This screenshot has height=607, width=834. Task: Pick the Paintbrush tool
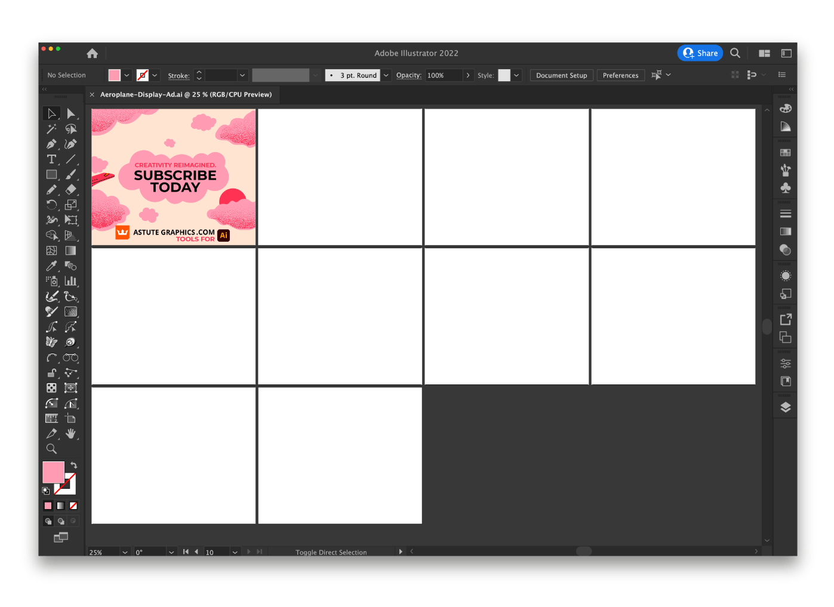71,174
